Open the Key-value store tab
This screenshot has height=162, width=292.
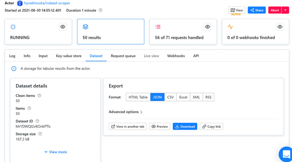coord(68,56)
